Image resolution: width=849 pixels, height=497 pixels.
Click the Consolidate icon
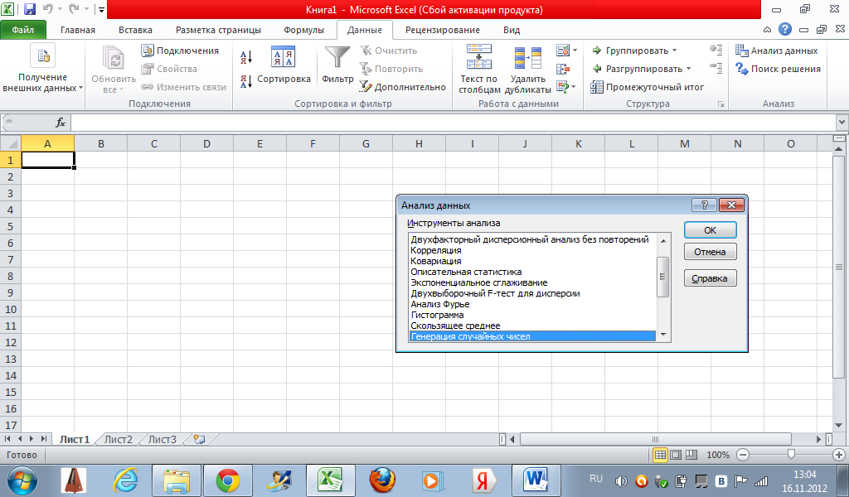(563, 69)
